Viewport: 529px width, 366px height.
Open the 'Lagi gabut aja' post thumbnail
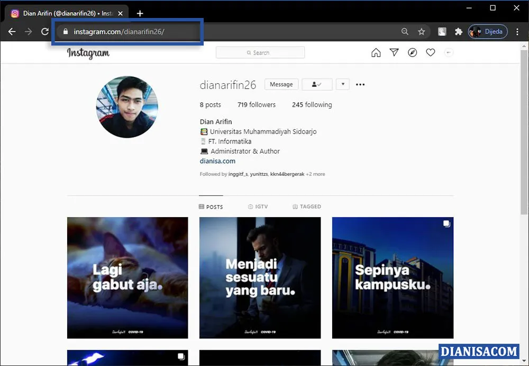[127, 278]
